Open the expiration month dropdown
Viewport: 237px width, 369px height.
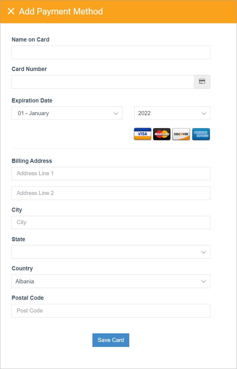[x=67, y=113]
